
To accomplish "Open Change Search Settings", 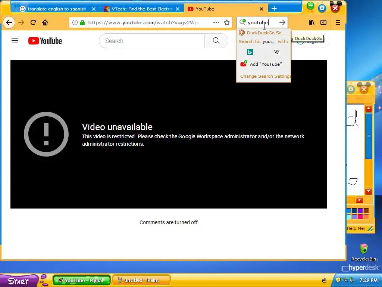I will [263, 76].
